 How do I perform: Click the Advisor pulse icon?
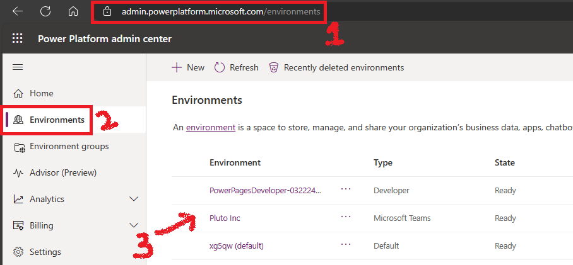(18, 172)
